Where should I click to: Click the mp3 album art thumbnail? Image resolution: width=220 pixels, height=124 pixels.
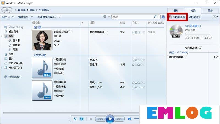coord(42,68)
